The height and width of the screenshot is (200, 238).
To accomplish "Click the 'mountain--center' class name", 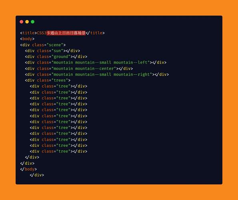I will click(x=94, y=68).
